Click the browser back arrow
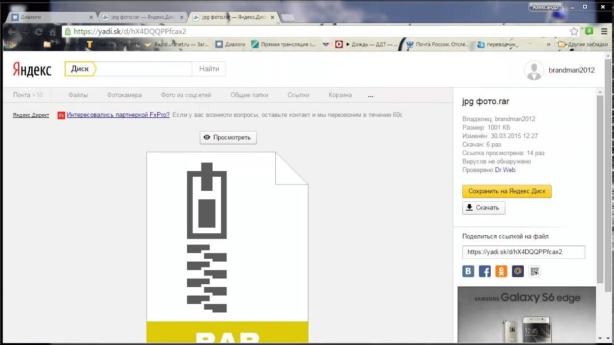 pos(12,32)
